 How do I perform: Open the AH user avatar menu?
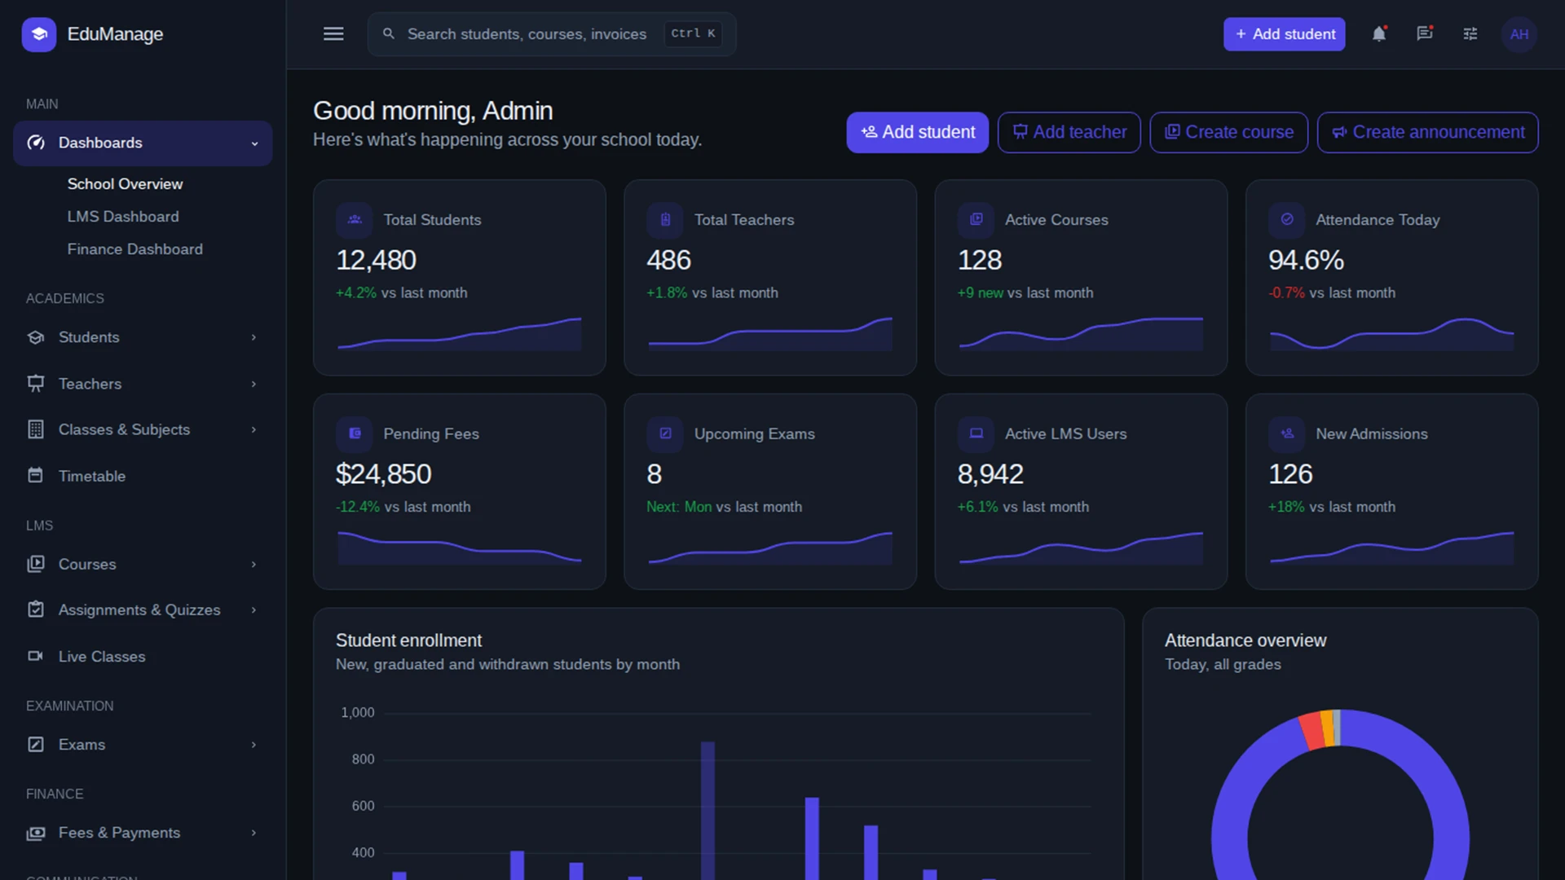pos(1519,34)
